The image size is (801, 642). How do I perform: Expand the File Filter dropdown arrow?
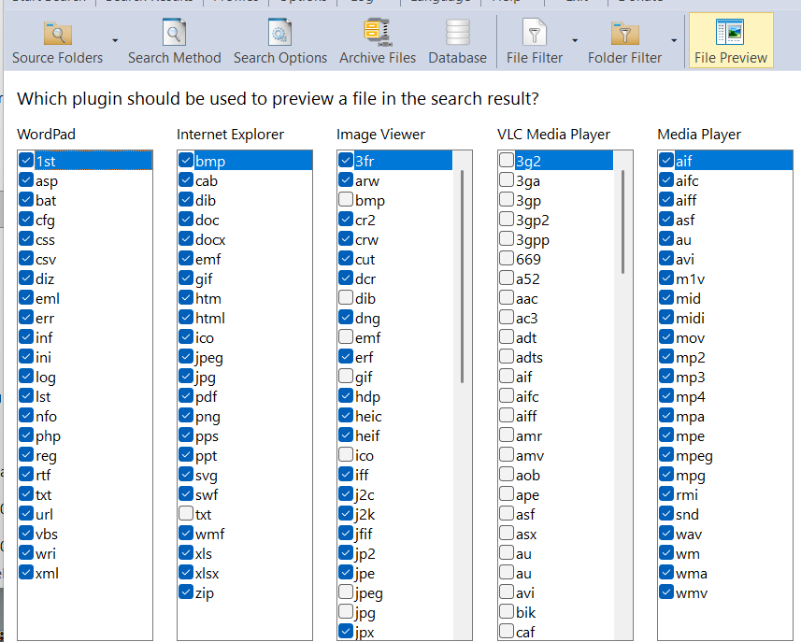[x=575, y=41]
